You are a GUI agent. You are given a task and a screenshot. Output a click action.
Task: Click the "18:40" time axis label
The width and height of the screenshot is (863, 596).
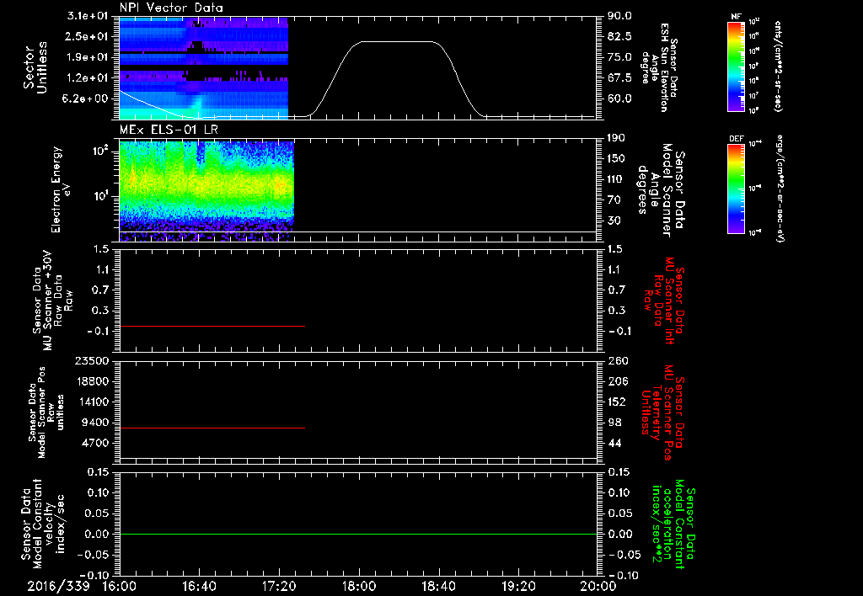point(438,586)
